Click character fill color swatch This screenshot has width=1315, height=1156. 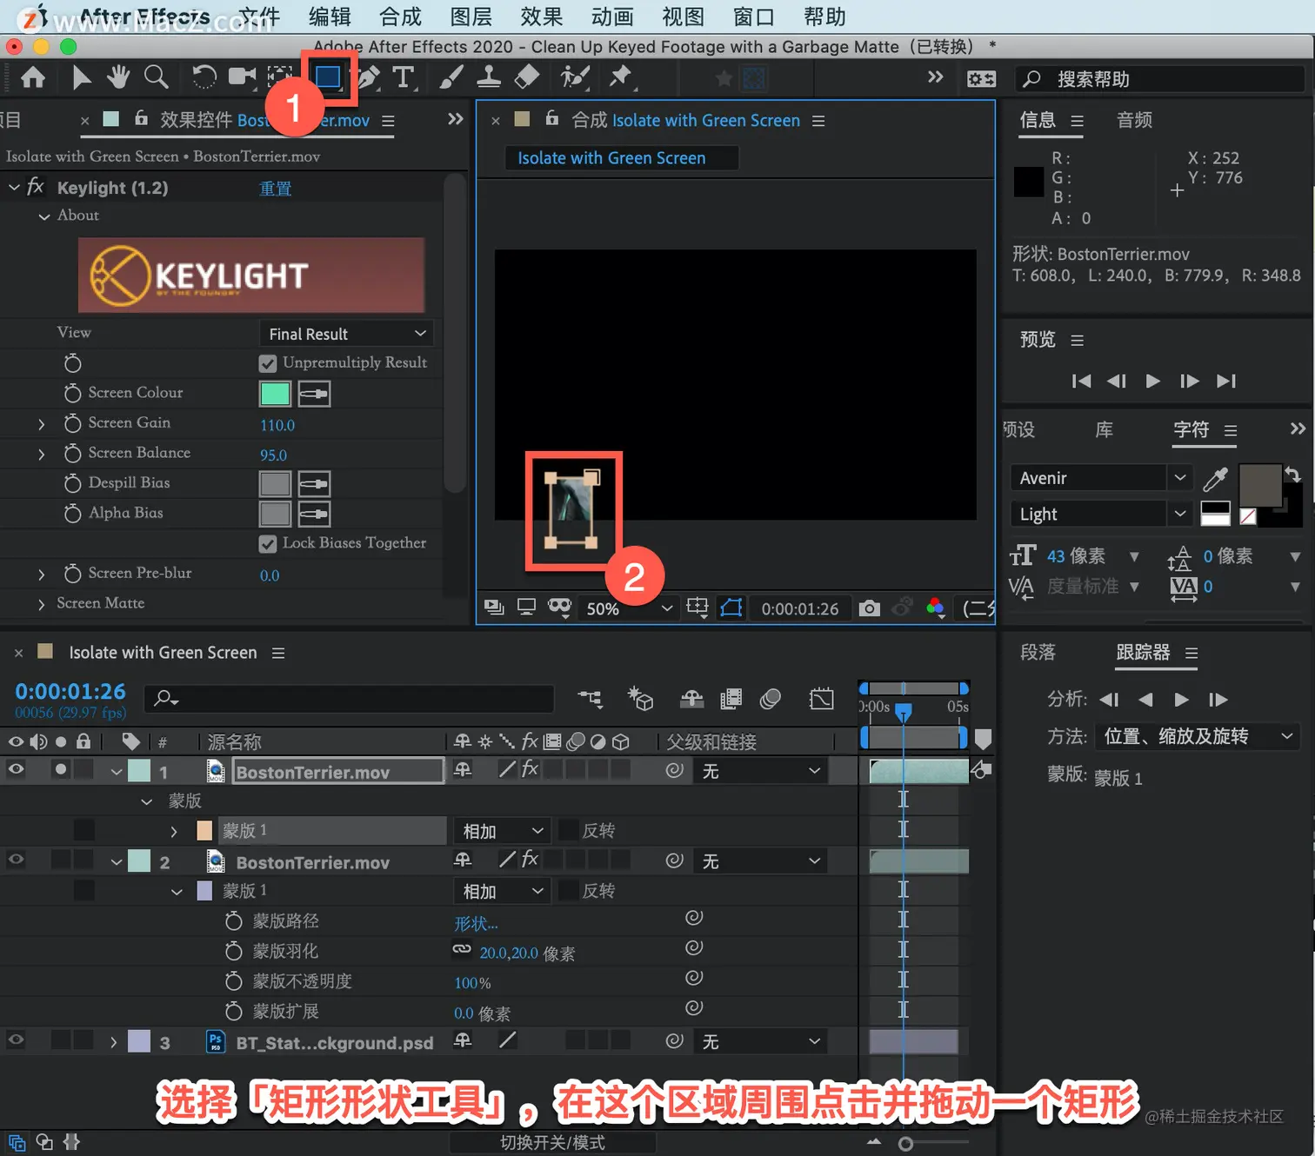[x=1259, y=484]
